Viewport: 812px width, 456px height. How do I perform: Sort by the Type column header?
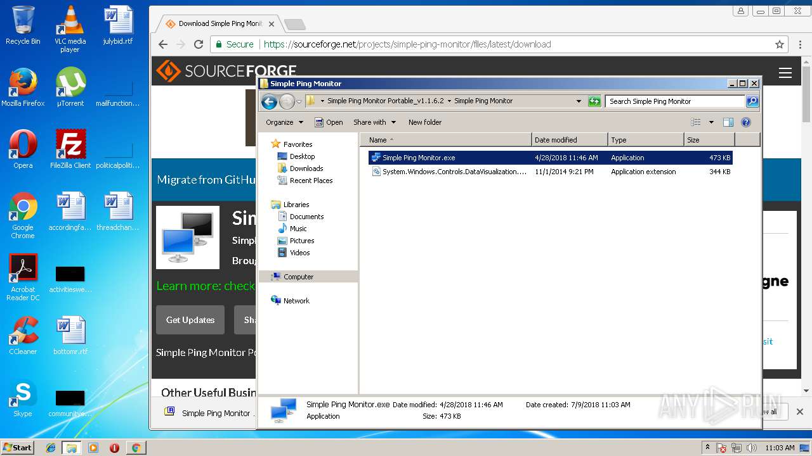pyautogui.click(x=645, y=140)
